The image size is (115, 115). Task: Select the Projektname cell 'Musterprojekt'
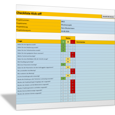pos(88,25)
